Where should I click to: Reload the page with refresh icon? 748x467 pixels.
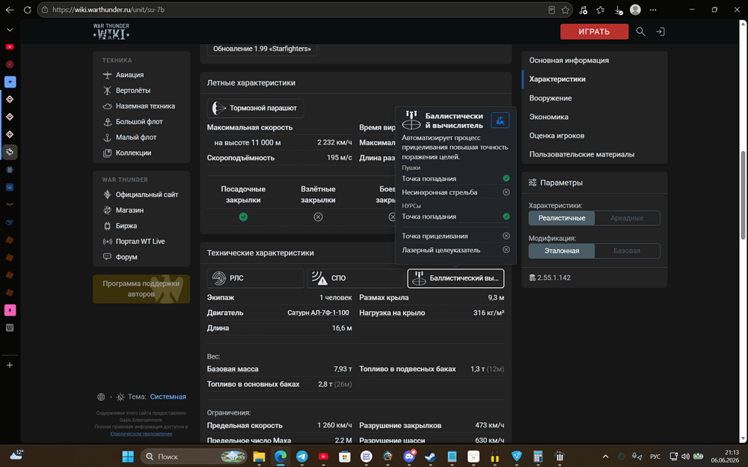(27, 10)
